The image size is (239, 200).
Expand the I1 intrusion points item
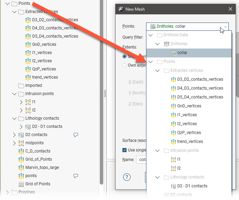pos(21,102)
